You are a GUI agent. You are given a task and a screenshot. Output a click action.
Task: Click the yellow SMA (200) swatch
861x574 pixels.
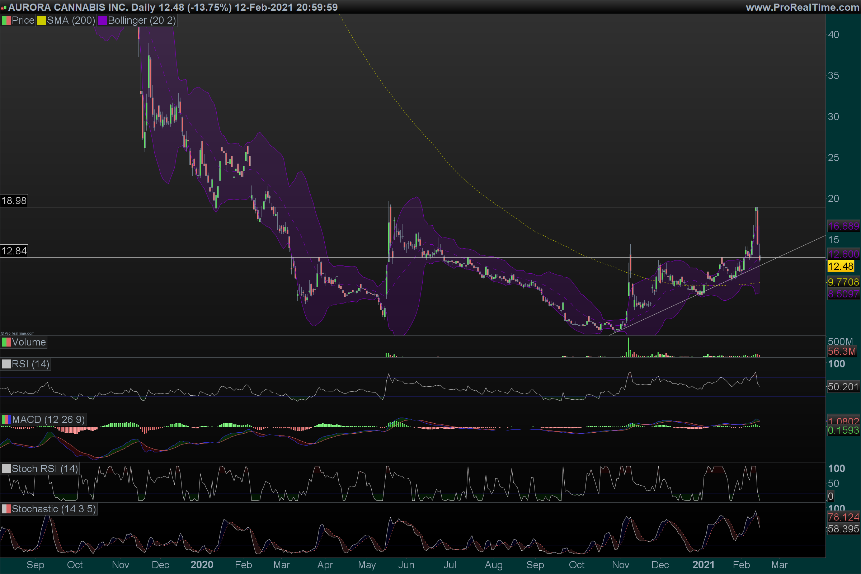coord(41,20)
